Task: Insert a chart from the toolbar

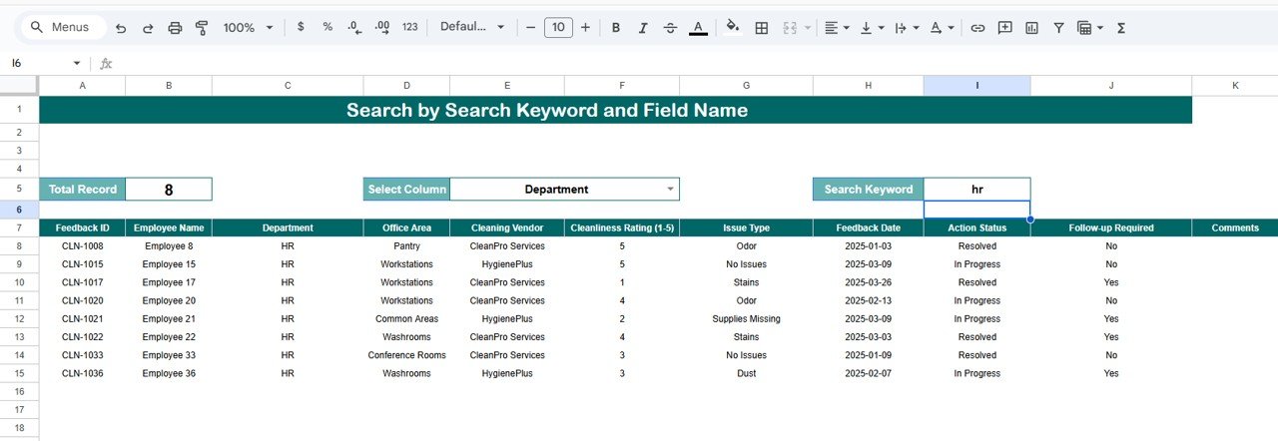Action: pos(1031,28)
